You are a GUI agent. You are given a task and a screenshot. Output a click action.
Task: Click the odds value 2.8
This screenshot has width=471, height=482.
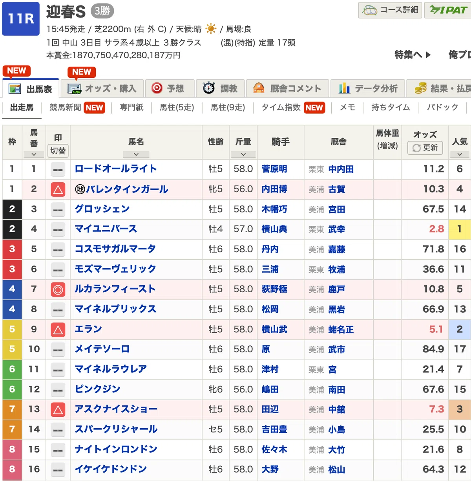pos(436,229)
